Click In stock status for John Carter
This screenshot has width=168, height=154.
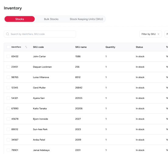[140, 56]
